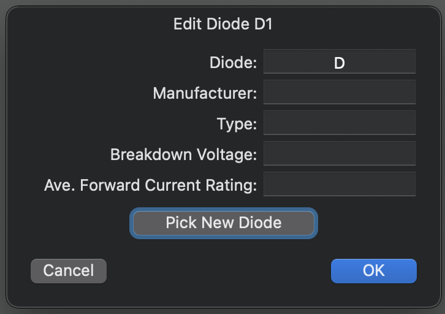Click the 'D' value in Diode field
Viewport: 445px width, 314px height.
click(339, 63)
